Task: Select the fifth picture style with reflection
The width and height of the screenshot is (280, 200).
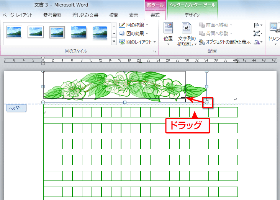Action: click(100, 33)
